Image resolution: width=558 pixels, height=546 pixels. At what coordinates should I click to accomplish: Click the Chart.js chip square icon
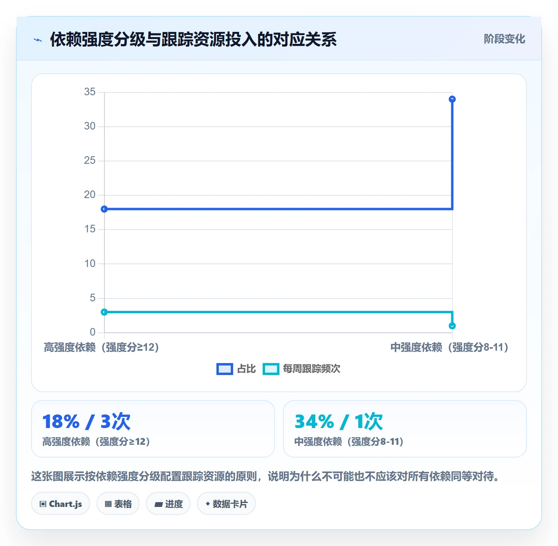(x=43, y=504)
